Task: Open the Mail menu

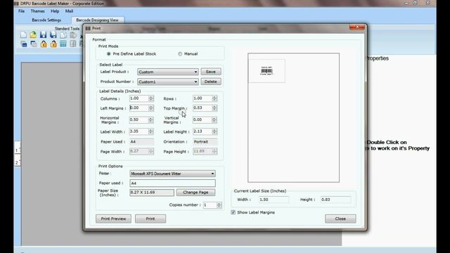Action: point(69,11)
